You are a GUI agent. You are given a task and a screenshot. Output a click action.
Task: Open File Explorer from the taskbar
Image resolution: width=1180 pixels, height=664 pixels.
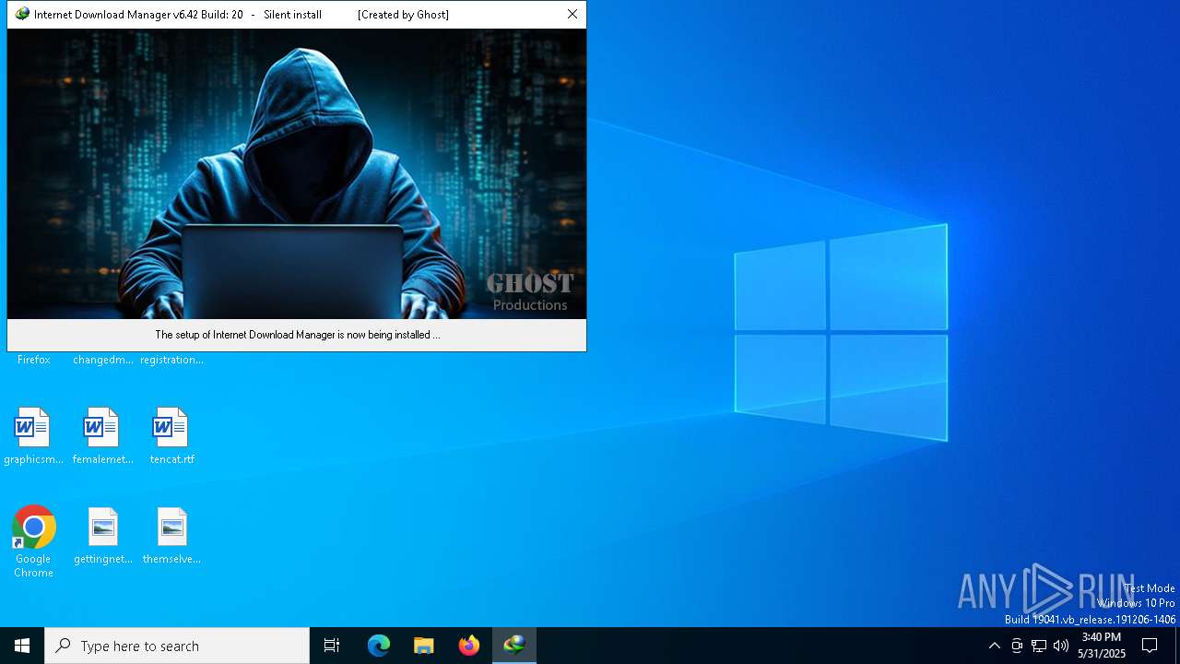[424, 646]
